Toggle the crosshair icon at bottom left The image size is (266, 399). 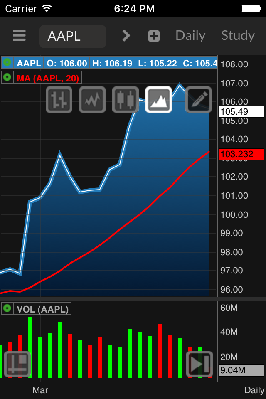click(17, 364)
